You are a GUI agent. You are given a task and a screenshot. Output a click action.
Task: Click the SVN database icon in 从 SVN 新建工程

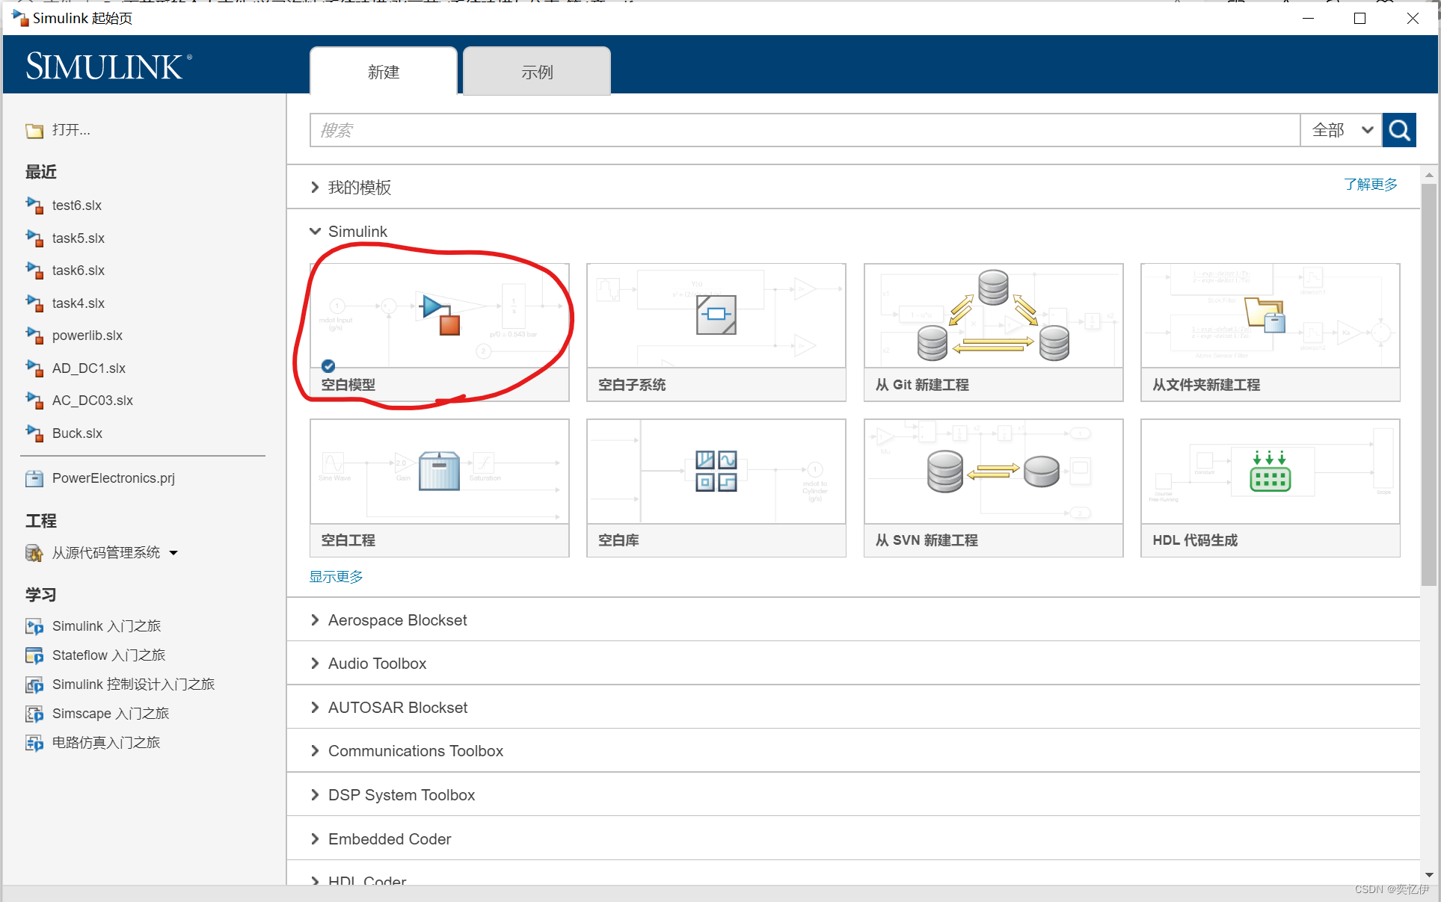pos(993,471)
